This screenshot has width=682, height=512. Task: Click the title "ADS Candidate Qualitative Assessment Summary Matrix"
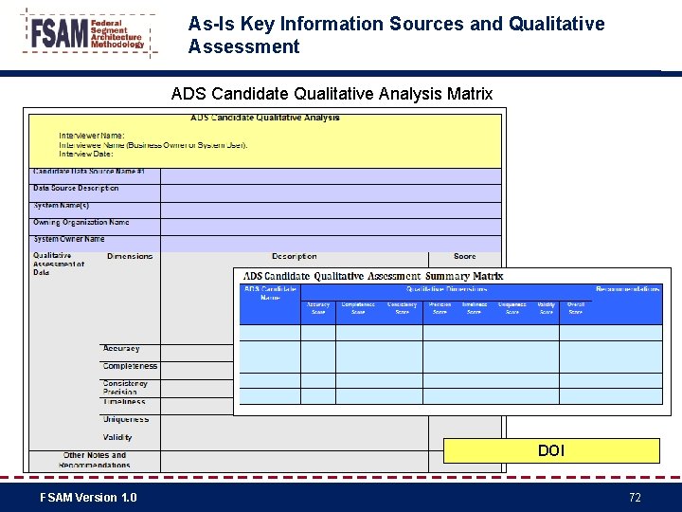(x=373, y=276)
